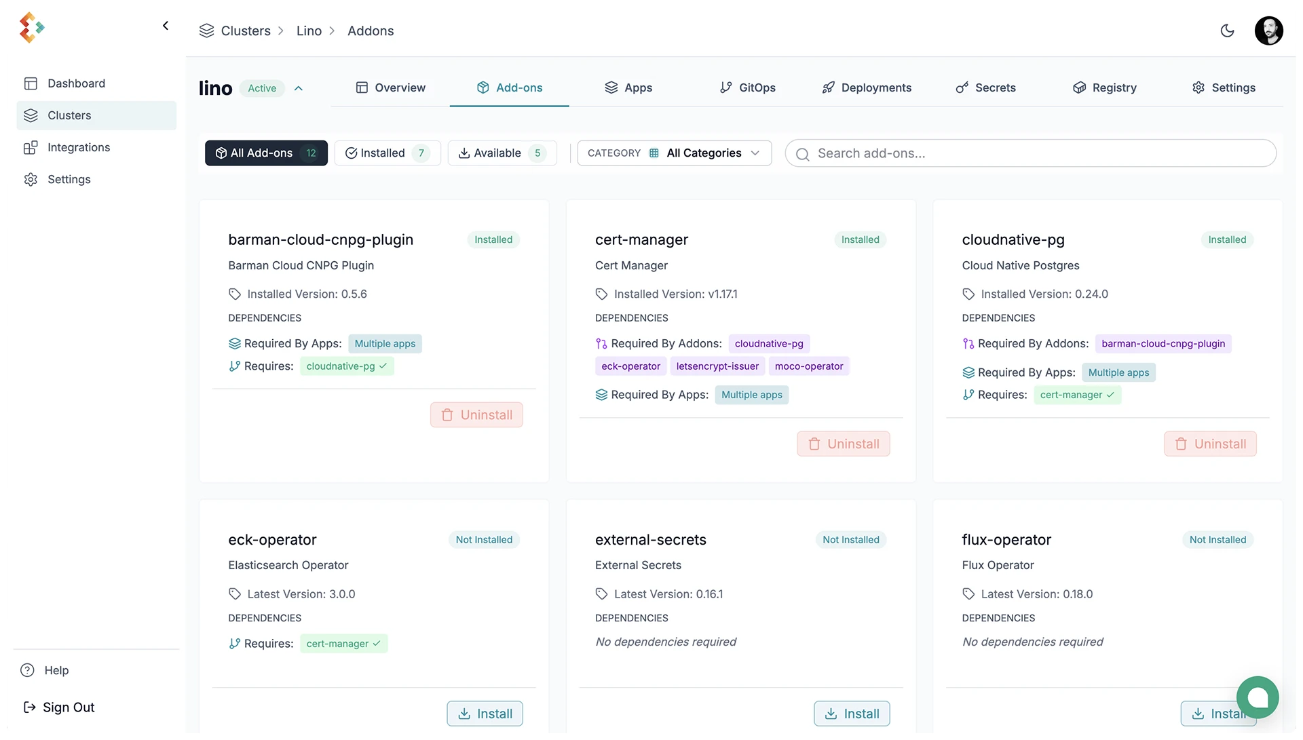Filter by Available add-ons
Image resolution: width=1303 pixels, height=740 pixels.
pyautogui.click(x=502, y=153)
